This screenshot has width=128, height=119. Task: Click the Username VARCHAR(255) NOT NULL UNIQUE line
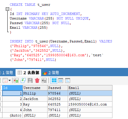pyautogui.click(x=50, y=18)
